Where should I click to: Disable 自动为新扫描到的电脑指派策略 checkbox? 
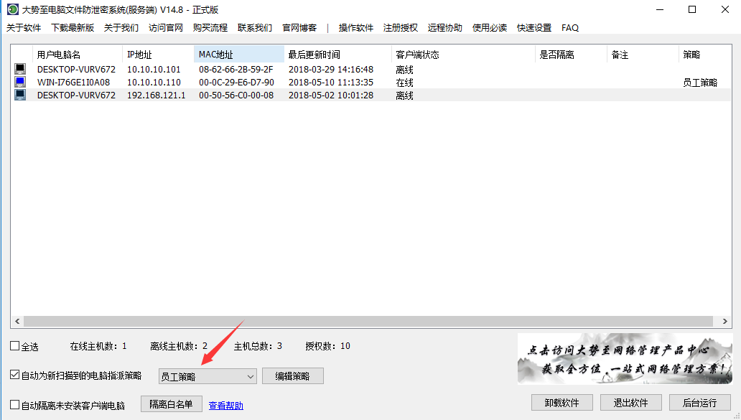15,375
